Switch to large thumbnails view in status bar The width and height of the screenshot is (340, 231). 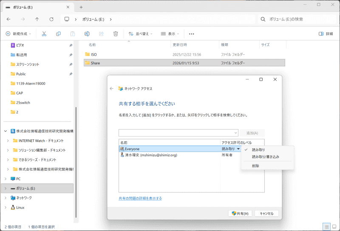(334, 227)
